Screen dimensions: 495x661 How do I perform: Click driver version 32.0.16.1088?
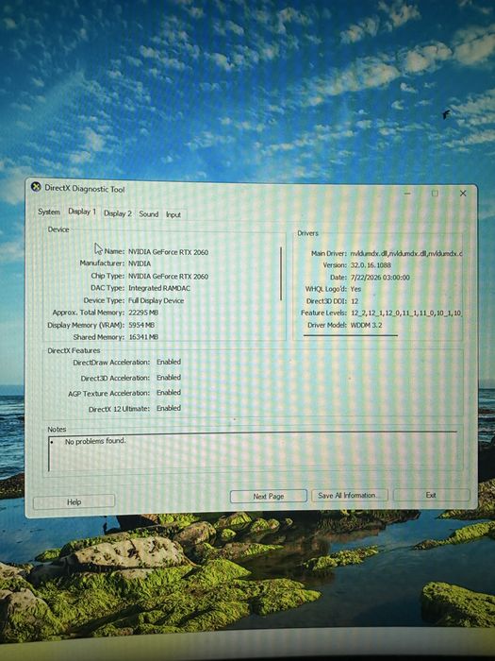pyautogui.click(x=371, y=265)
